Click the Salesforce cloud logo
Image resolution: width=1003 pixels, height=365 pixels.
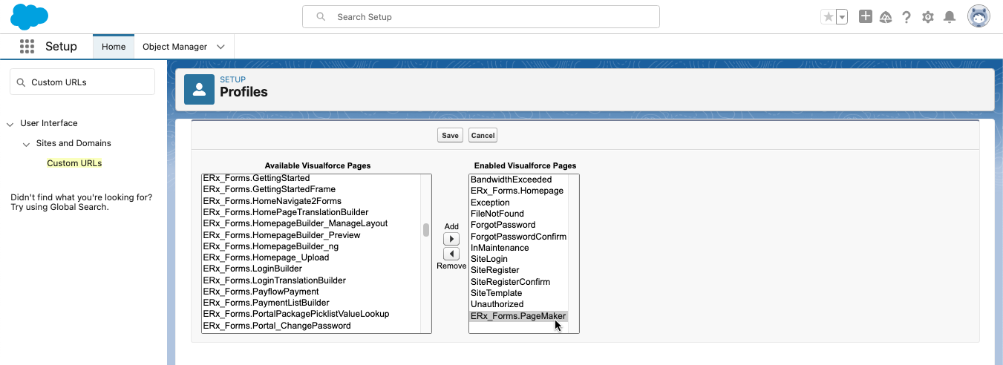point(30,16)
